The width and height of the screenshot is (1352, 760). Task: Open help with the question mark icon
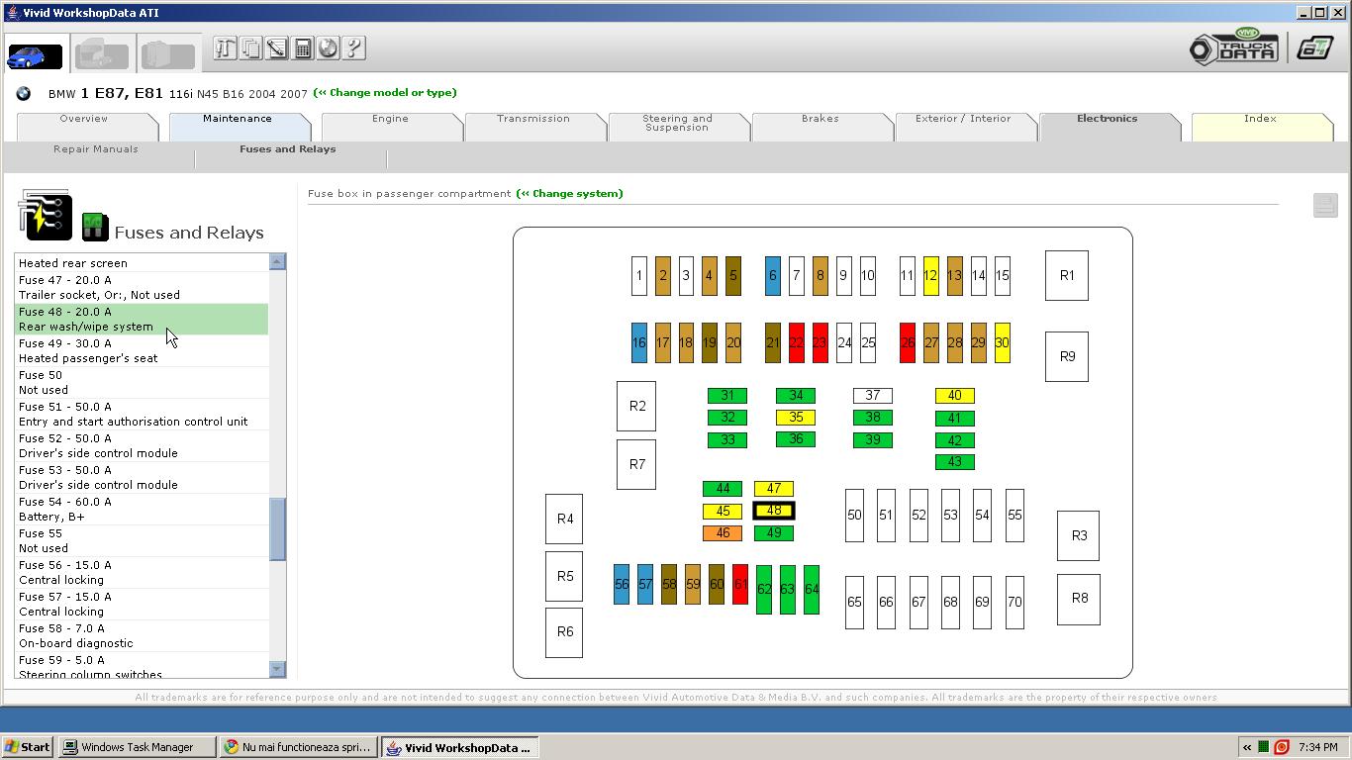pyautogui.click(x=353, y=48)
